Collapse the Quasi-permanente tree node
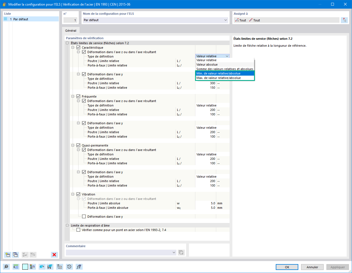Viewport: 352px width, 273px height. [x=73, y=145]
